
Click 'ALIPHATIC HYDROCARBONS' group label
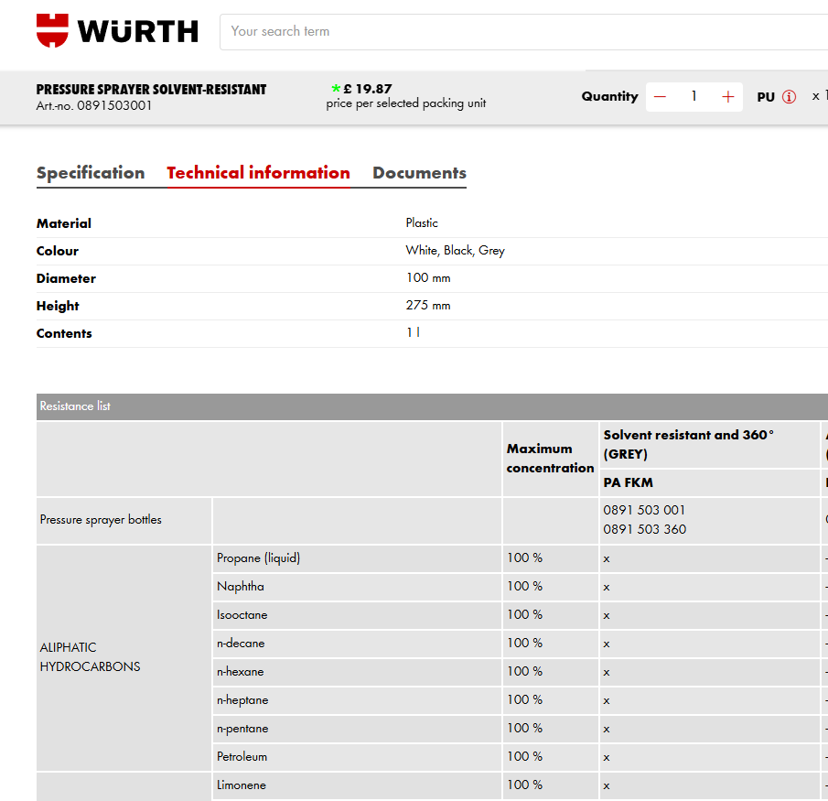coord(90,656)
